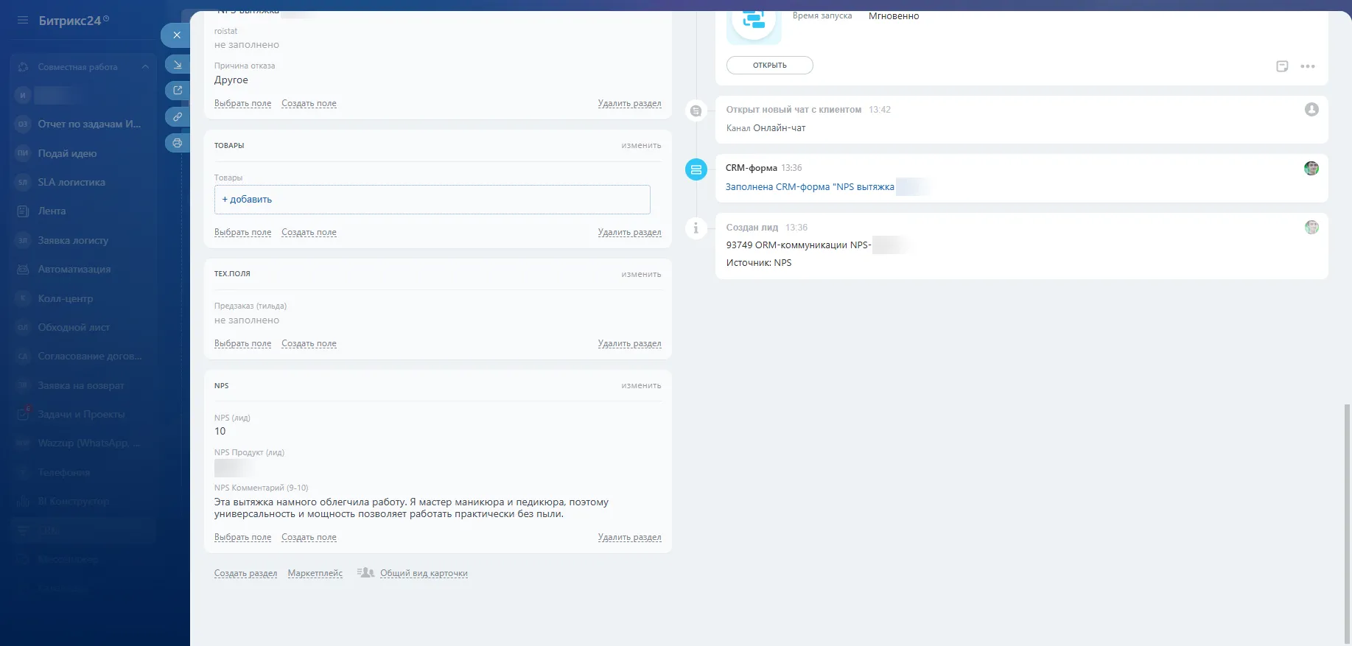Screen dimensions: 1352x646
Task: Click изменить in the ТЕХ.ПОЛЯ section
Action: coord(640,274)
